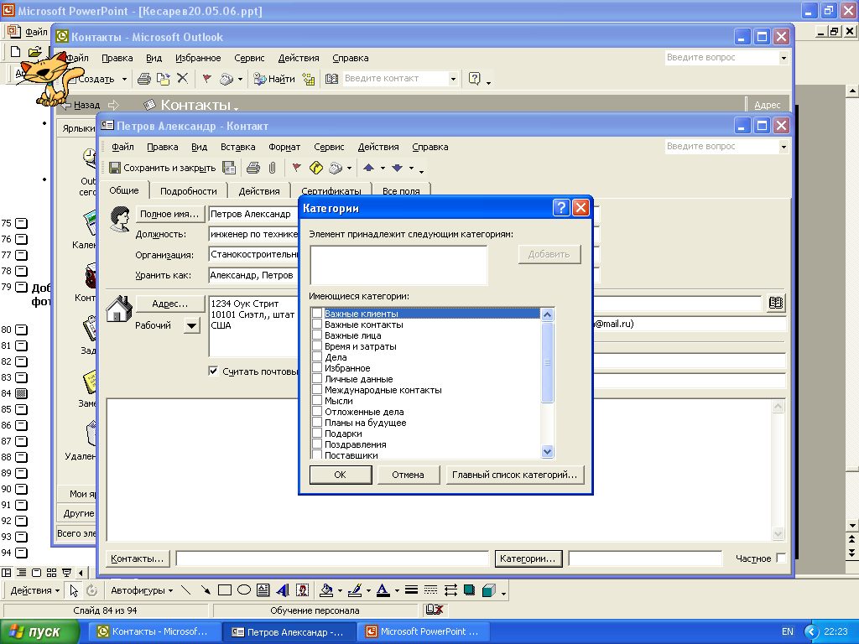The height and width of the screenshot is (644, 859).
Task: Check the Отложенные дела category
Action: pos(316,411)
